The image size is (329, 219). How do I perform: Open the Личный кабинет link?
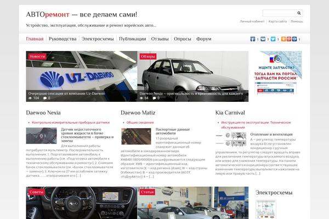pos(252,21)
